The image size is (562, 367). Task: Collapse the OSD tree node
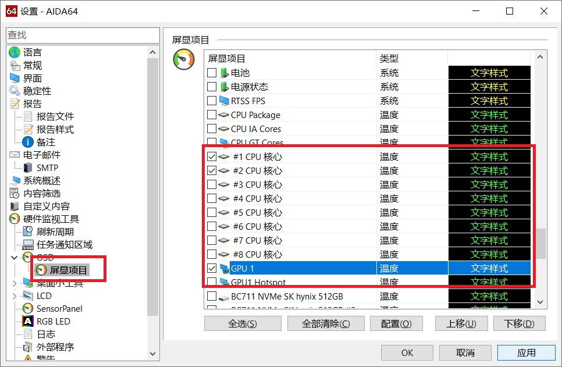15,257
